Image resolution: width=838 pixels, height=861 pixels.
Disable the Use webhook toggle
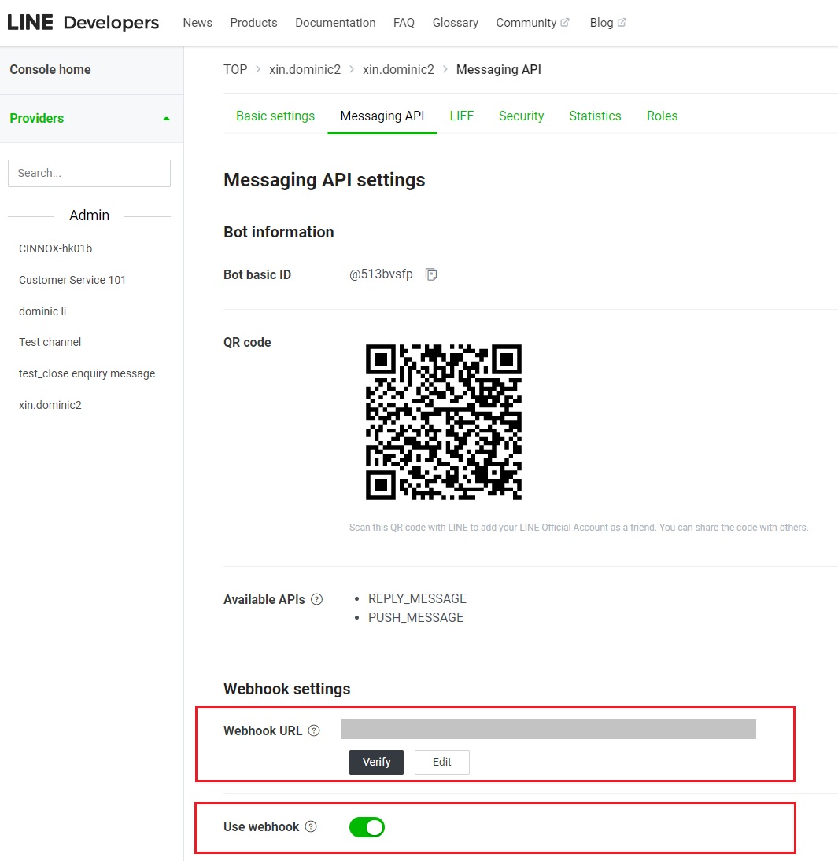point(367,827)
